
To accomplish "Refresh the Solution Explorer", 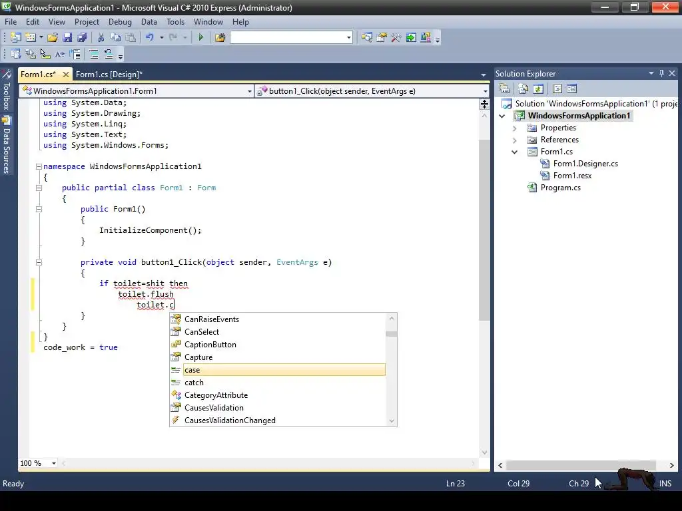I will click(x=538, y=88).
